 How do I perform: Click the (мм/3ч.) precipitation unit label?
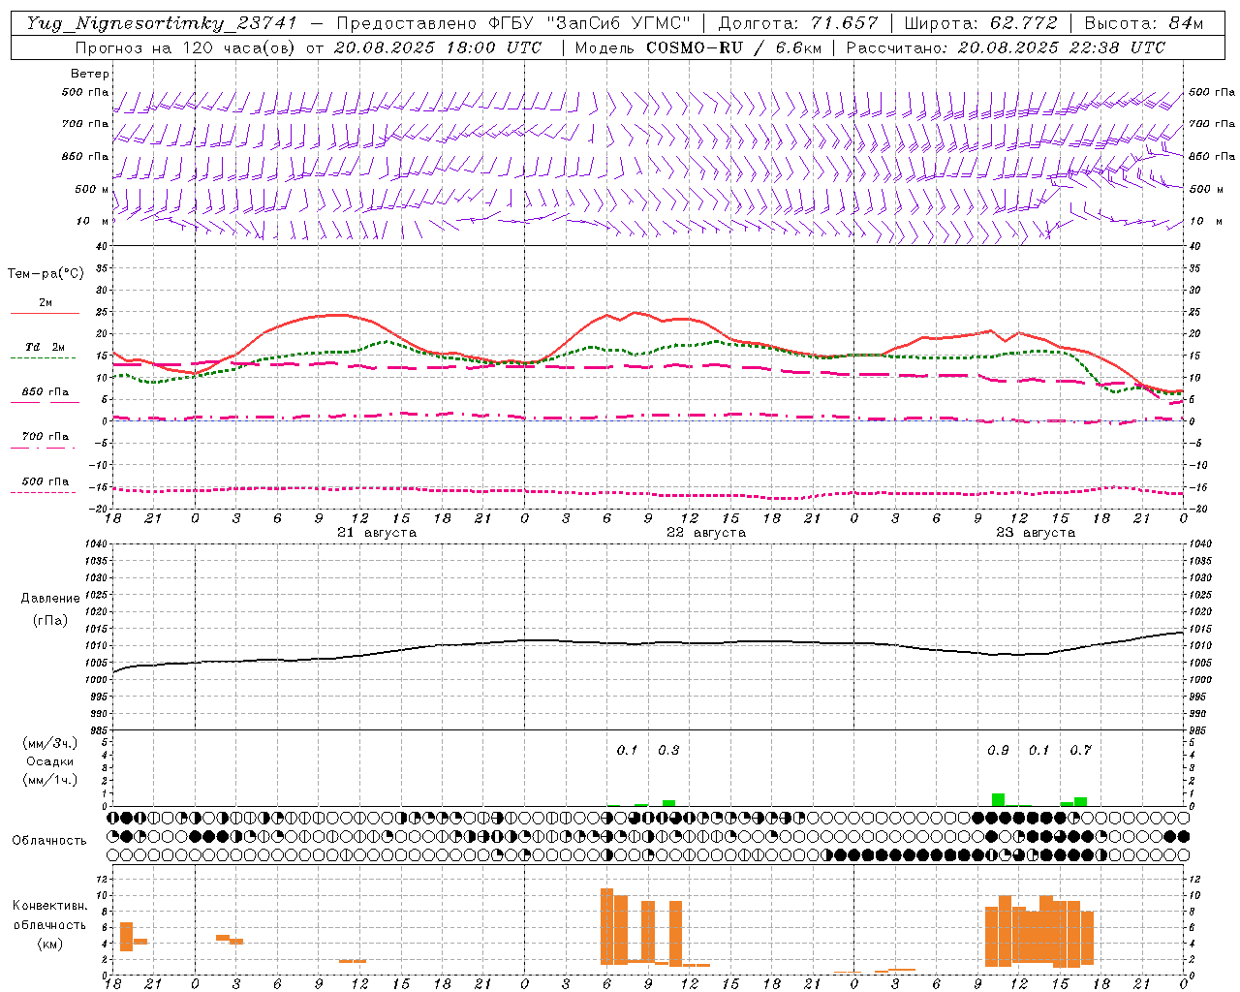pos(50,743)
